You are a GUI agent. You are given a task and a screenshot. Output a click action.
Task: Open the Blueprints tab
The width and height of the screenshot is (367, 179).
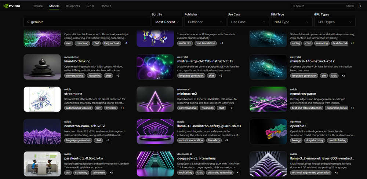point(73,6)
